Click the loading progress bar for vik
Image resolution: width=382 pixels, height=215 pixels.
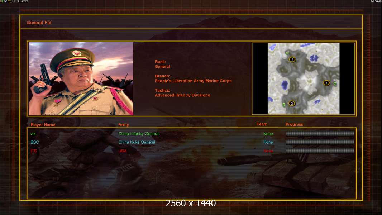click(320, 133)
